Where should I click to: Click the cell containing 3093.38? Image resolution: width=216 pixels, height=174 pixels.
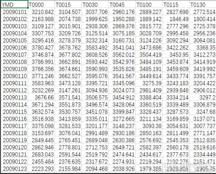coord(149,126)
